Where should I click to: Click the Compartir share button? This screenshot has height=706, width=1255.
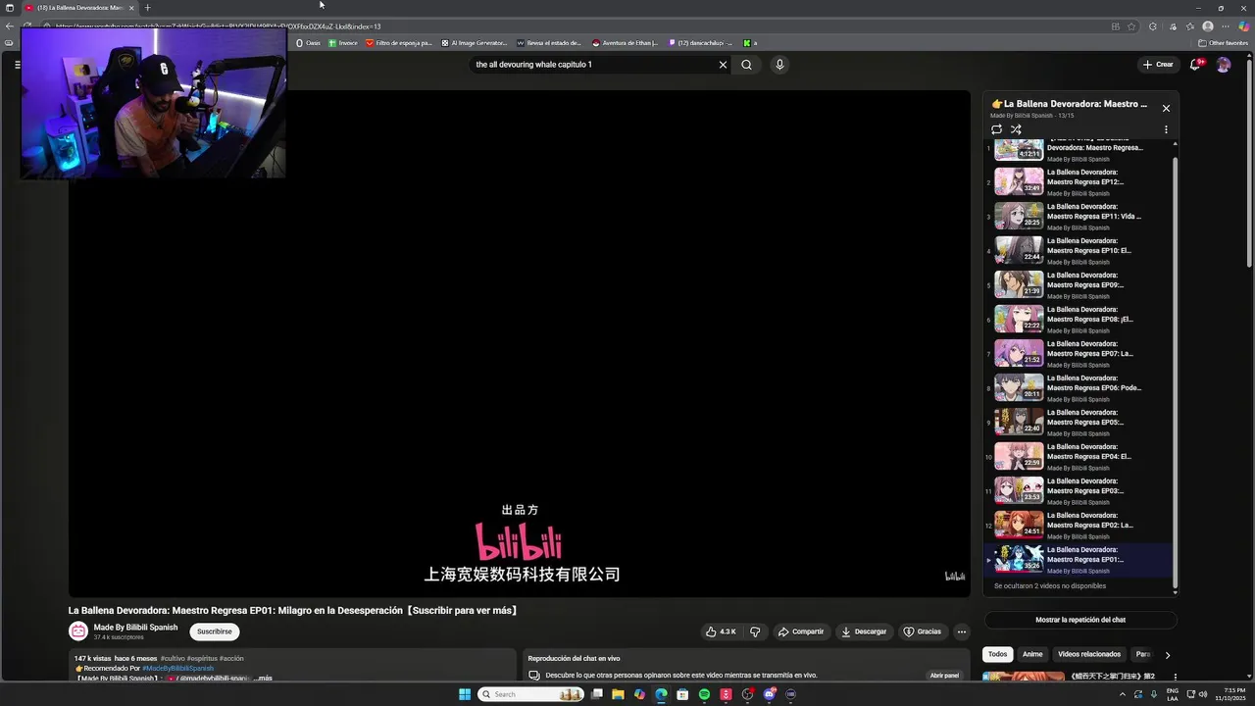(801, 631)
